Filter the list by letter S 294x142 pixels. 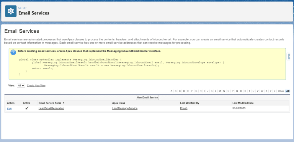(245, 91)
